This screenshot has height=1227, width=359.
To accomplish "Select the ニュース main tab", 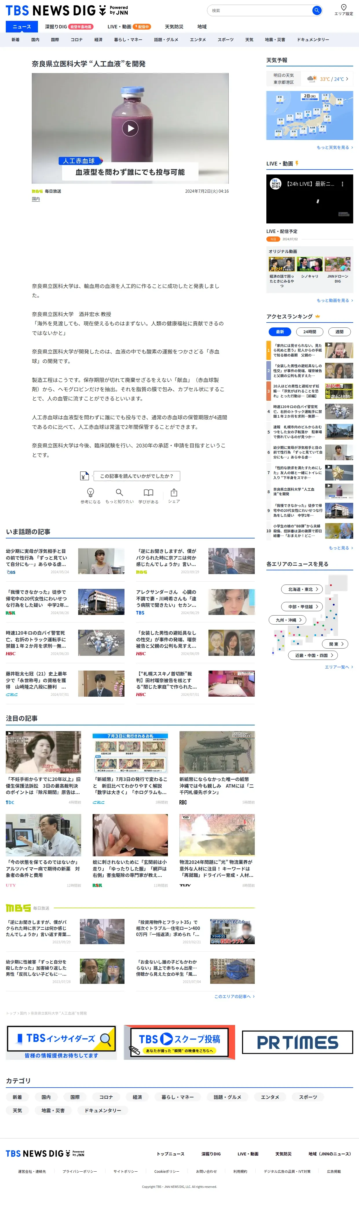I will (x=21, y=27).
